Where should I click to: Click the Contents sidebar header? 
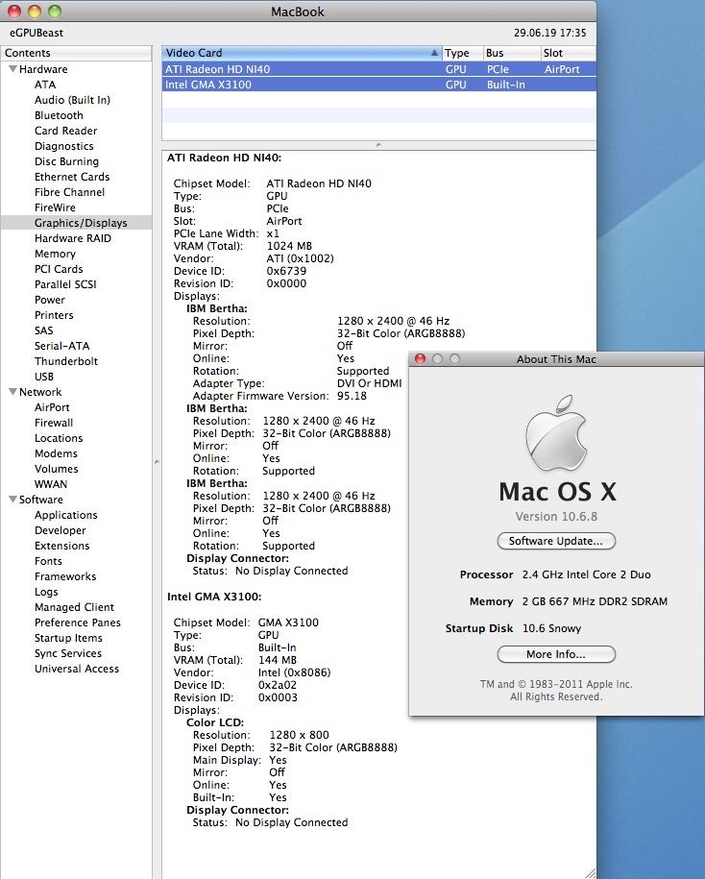(76, 53)
